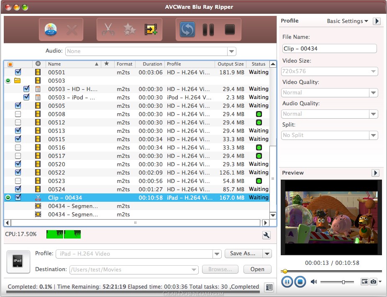Click the star column header

(x=107, y=63)
